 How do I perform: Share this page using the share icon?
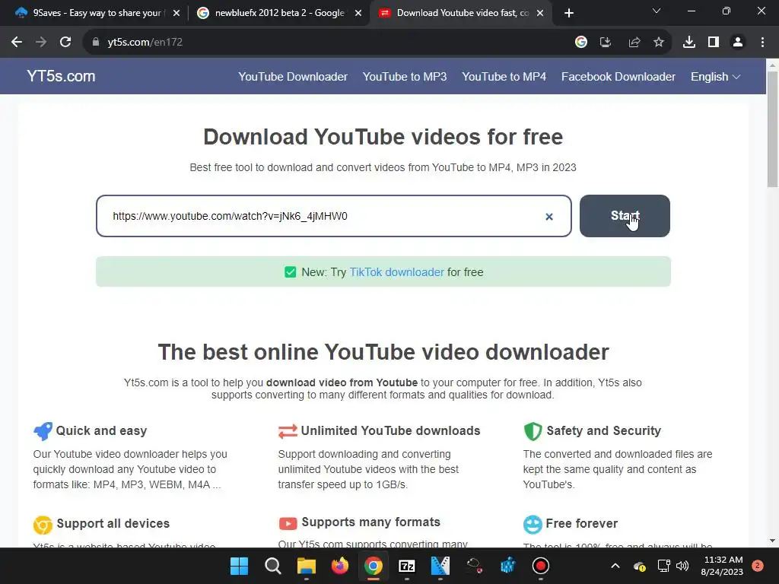tap(634, 43)
